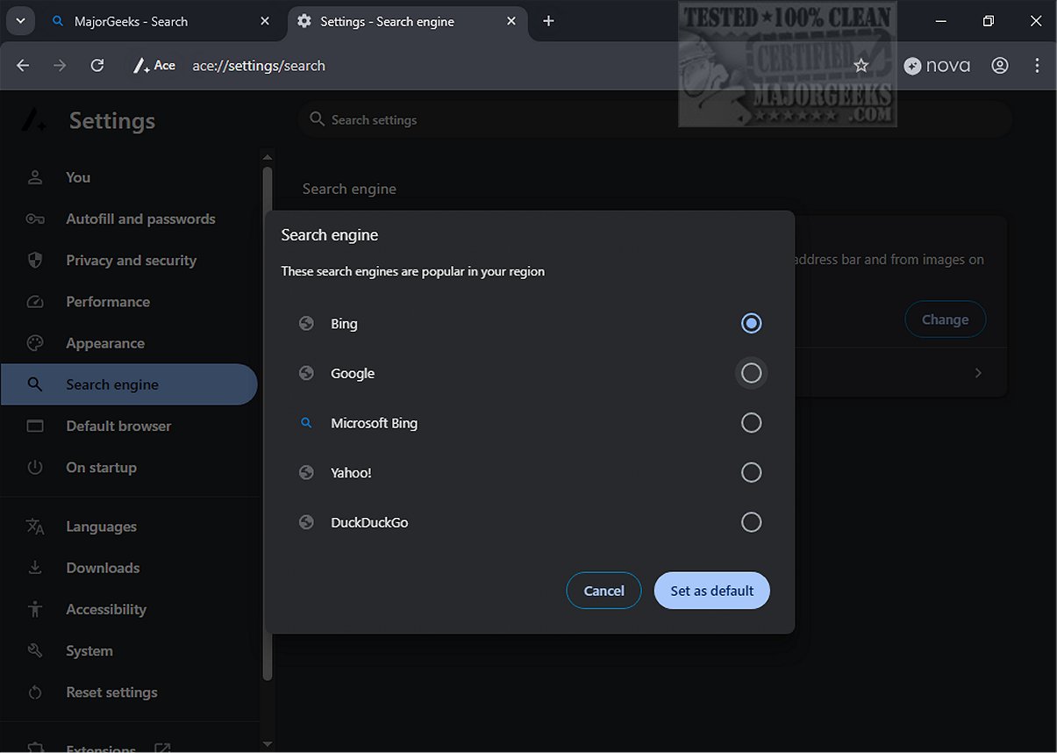This screenshot has height=753, width=1057.
Task: Open Autofill and passwords section
Action: tap(129, 219)
